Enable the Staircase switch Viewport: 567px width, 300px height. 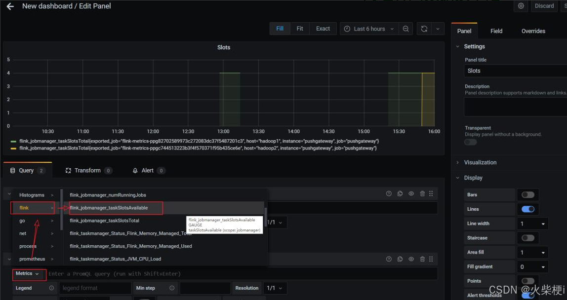point(527,238)
